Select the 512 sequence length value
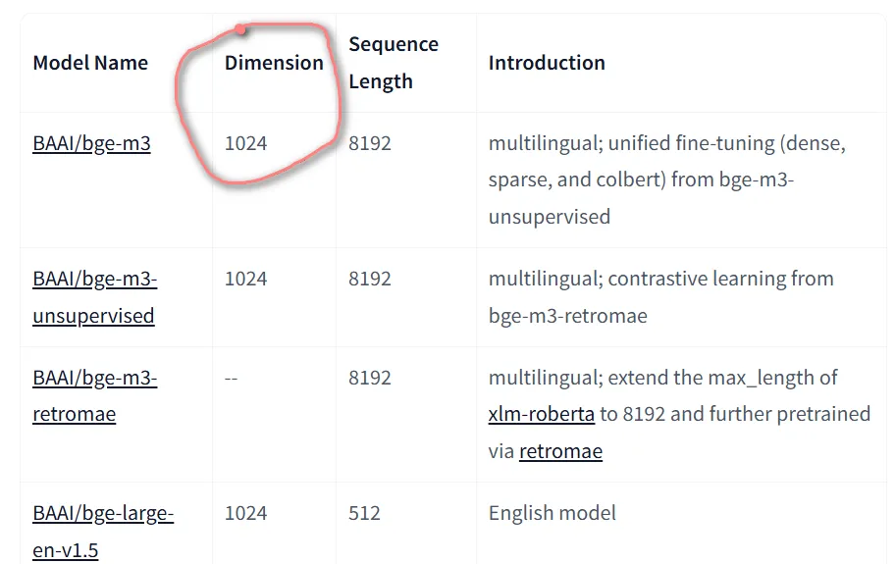 pos(364,513)
